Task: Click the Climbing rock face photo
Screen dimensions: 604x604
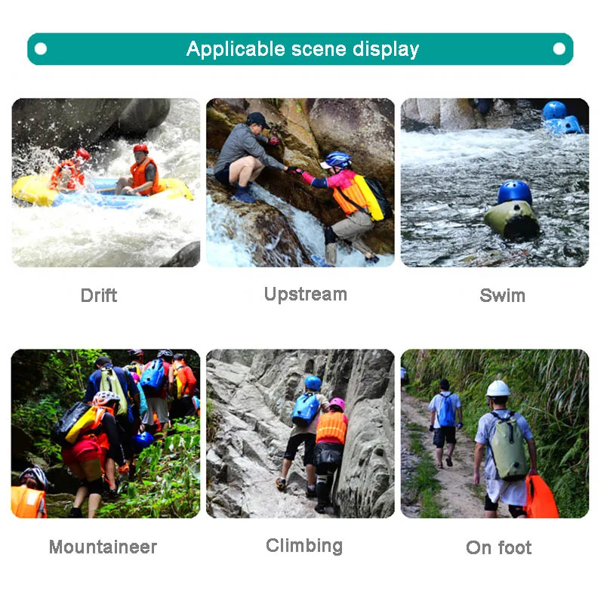Action: 300,433
